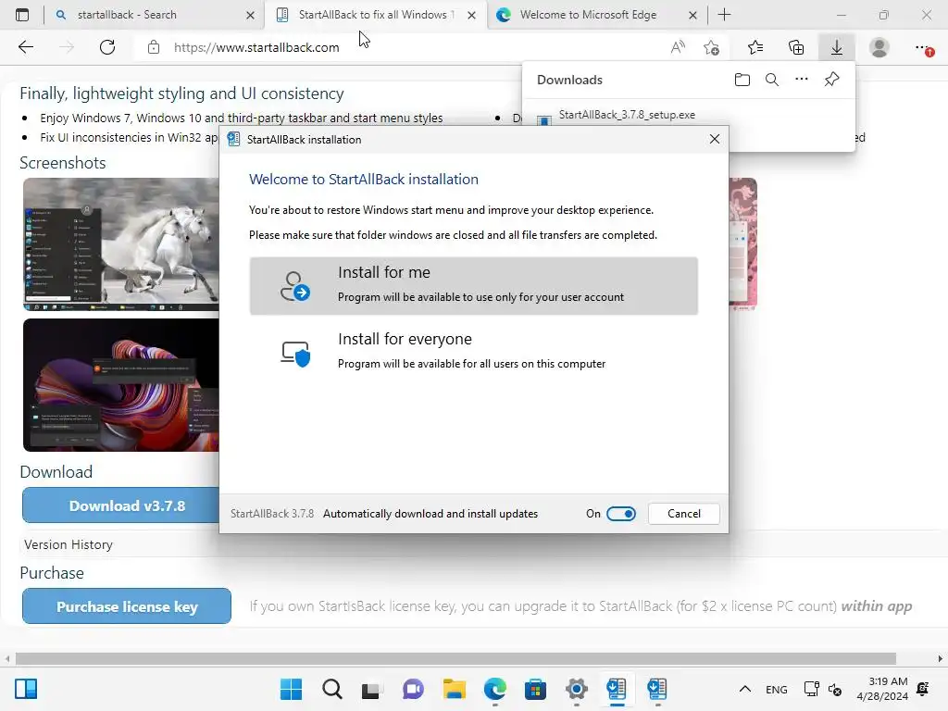Refresh the current page
Viewport: 948px width, 711px height.
(x=107, y=47)
